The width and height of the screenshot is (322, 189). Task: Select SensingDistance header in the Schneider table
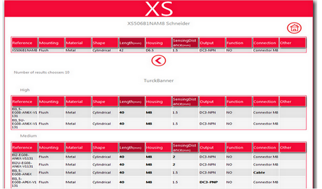[186, 43]
